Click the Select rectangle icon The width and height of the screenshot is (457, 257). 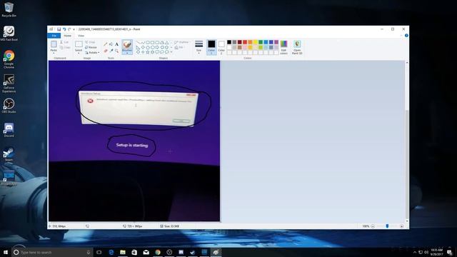[x=79, y=44]
